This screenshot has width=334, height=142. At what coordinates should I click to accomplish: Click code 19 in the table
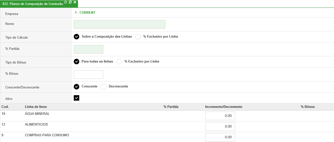tap(3, 114)
